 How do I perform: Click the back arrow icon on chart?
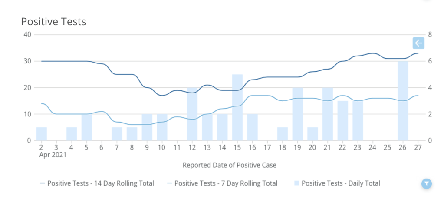coord(418,43)
